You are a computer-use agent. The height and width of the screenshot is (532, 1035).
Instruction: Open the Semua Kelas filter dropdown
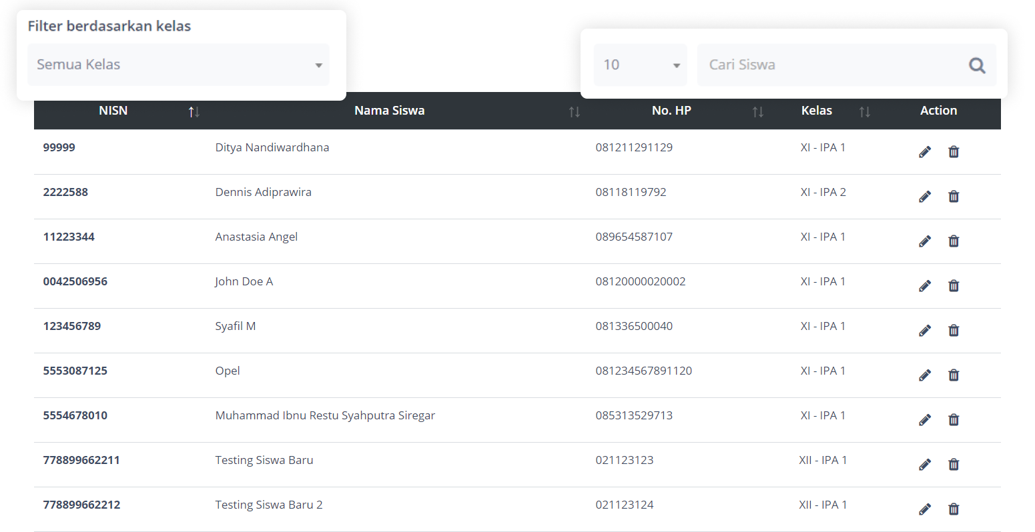click(x=178, y=65)
